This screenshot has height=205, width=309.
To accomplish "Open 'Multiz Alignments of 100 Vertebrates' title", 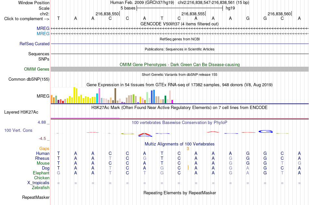I will tap(180, 144).
